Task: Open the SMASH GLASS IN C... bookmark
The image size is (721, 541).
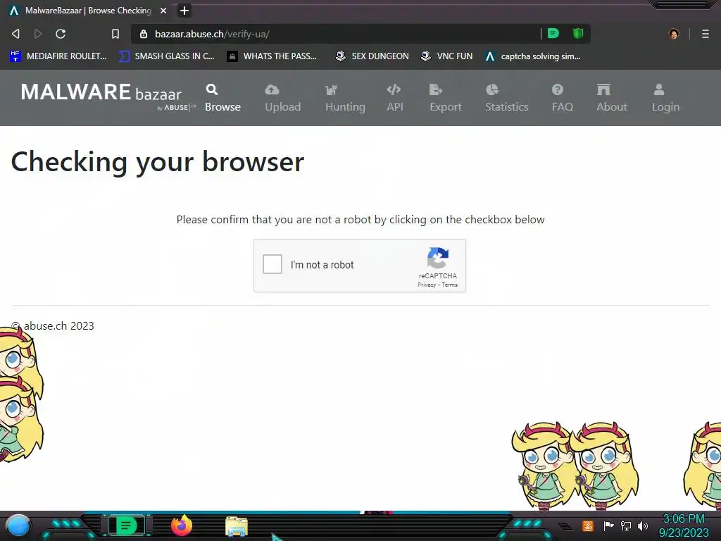Action: tap(166, 56)
